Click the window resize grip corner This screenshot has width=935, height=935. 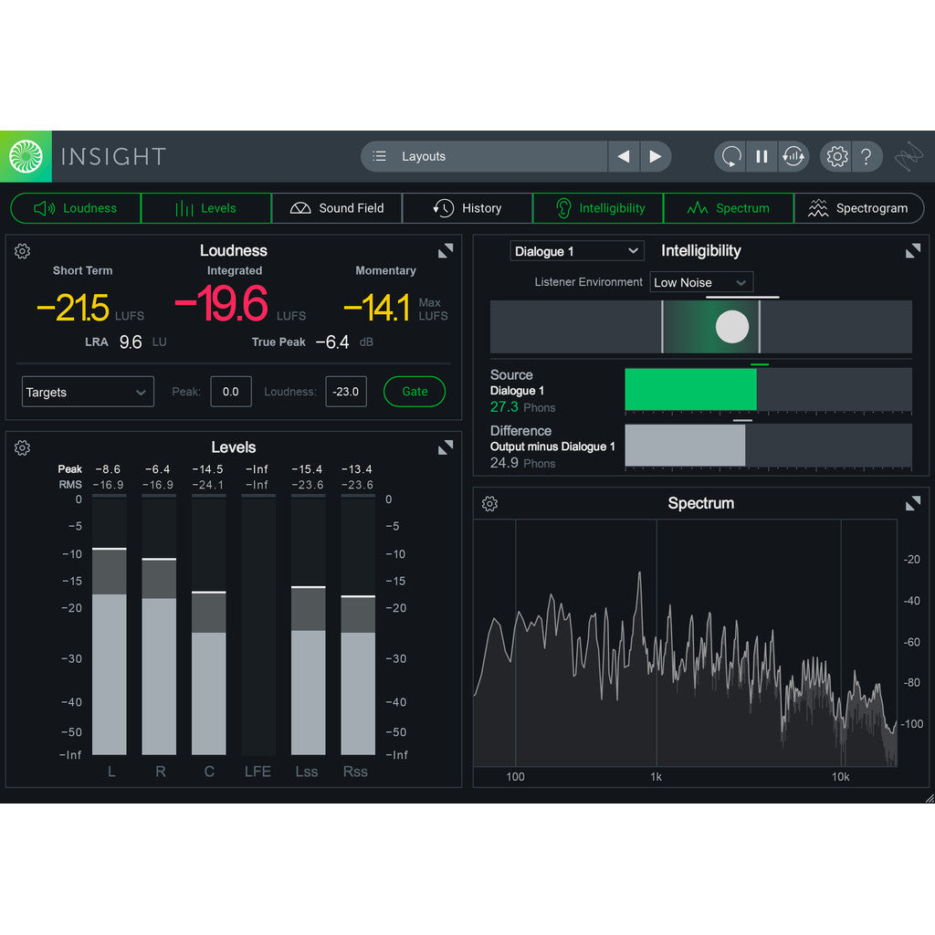click(x=929, y=798)
